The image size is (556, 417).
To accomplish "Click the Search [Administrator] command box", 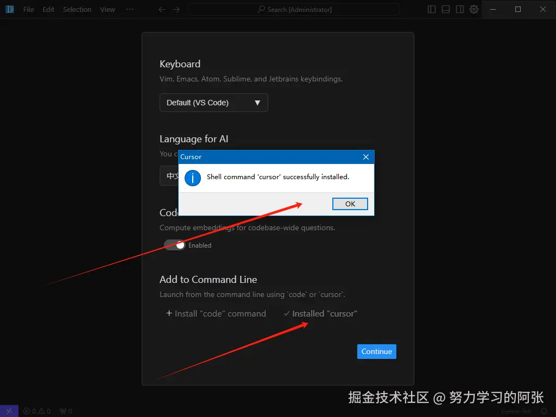I will [x=294, y=10].
